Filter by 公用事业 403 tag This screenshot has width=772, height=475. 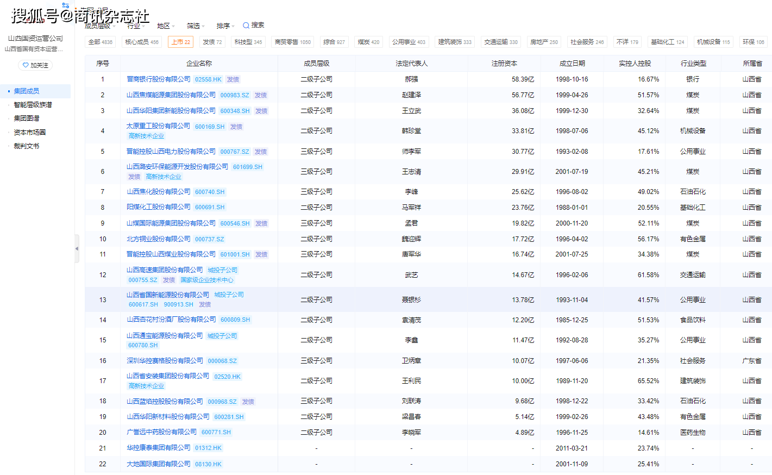tap(409, 42)
